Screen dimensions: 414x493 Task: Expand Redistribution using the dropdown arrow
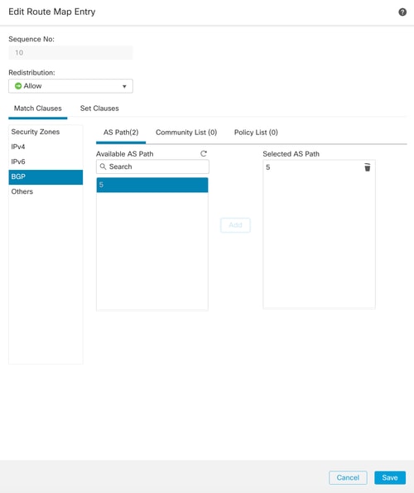pyautogui.click(x=124, y=86)
